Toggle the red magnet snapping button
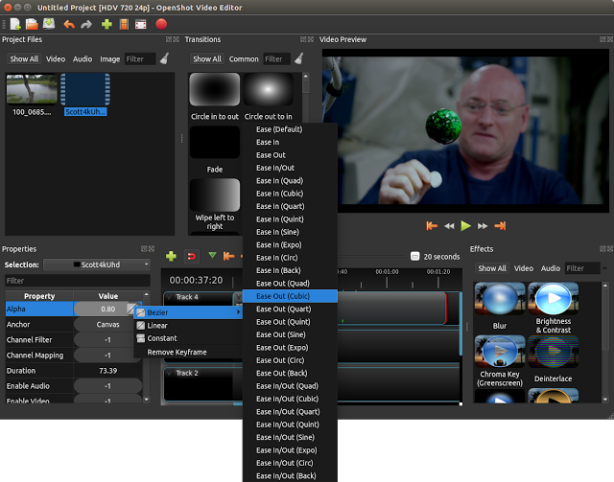 (192, 256)
